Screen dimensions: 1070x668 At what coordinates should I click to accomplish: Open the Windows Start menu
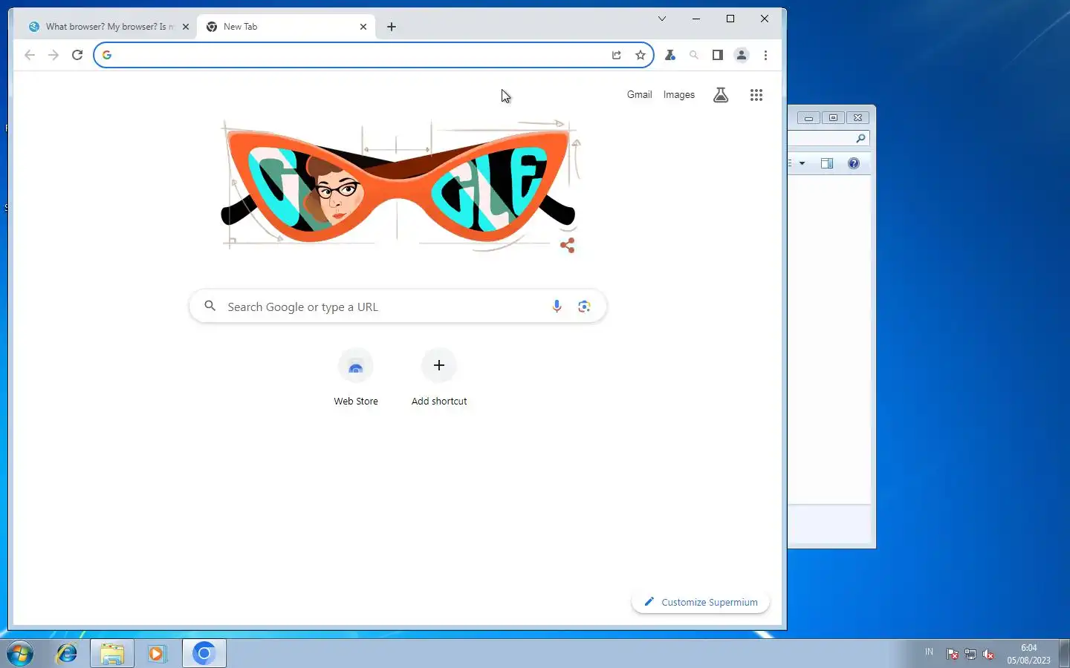[x=20, y=654]
